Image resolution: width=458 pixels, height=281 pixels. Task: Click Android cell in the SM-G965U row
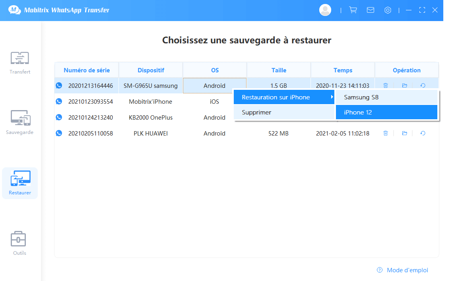coord(214,85)
